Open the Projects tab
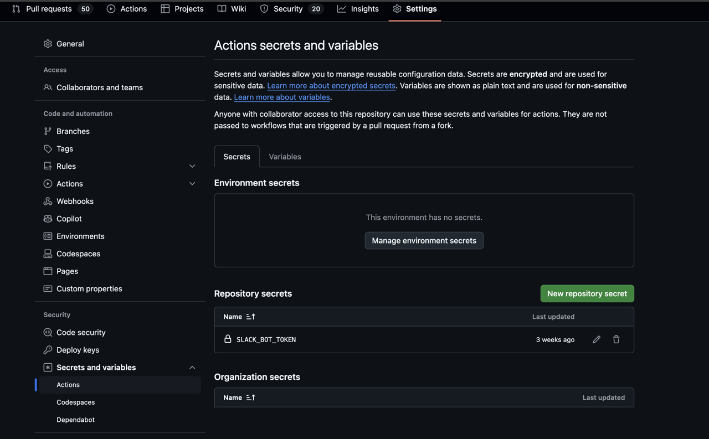This screenshot has width=709, height=439. tap(182, 9)
